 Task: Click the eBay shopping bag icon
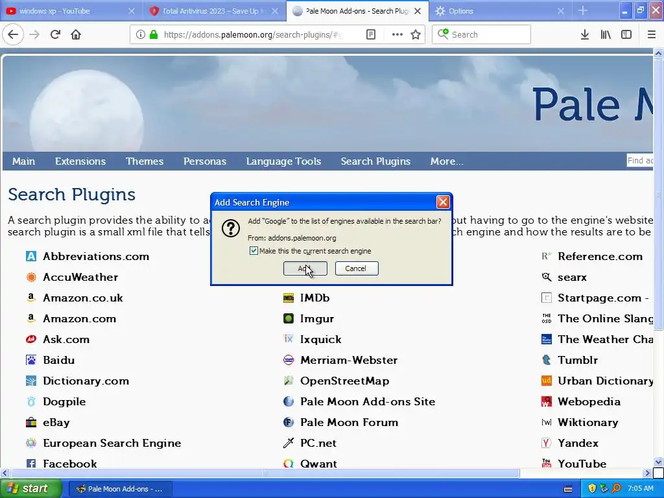pos(31,422)
